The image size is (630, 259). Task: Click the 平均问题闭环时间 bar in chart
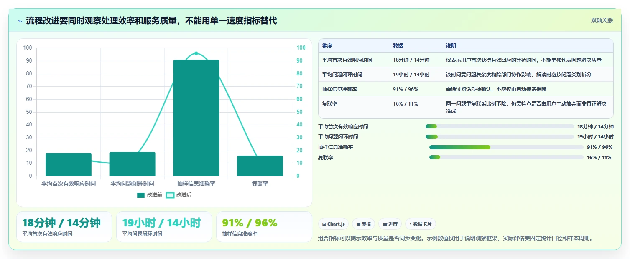click(132, 164)
